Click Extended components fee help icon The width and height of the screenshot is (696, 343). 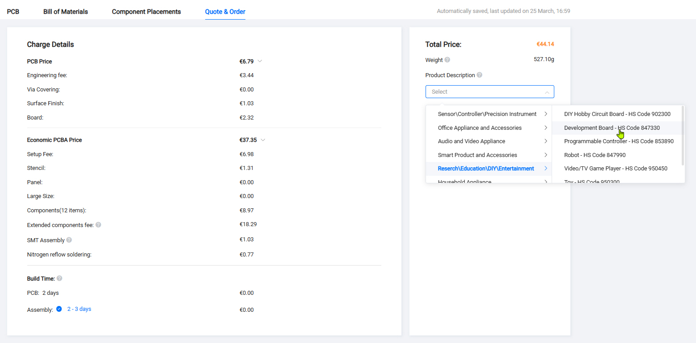coord(98,225)
